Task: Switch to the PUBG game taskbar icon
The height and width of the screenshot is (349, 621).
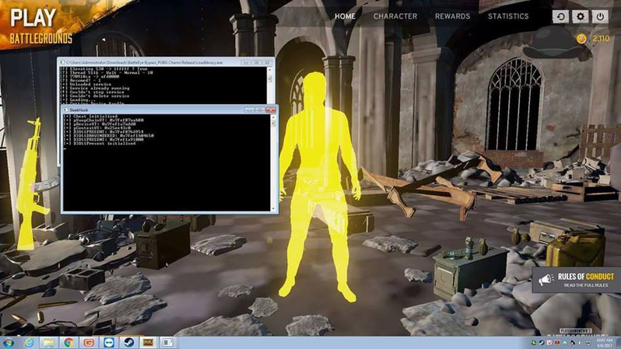Action: point(147,342)
